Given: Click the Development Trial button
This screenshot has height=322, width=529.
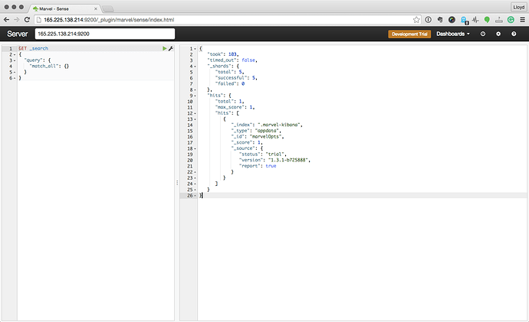Looking at the screenshot, I should [409, 34].
